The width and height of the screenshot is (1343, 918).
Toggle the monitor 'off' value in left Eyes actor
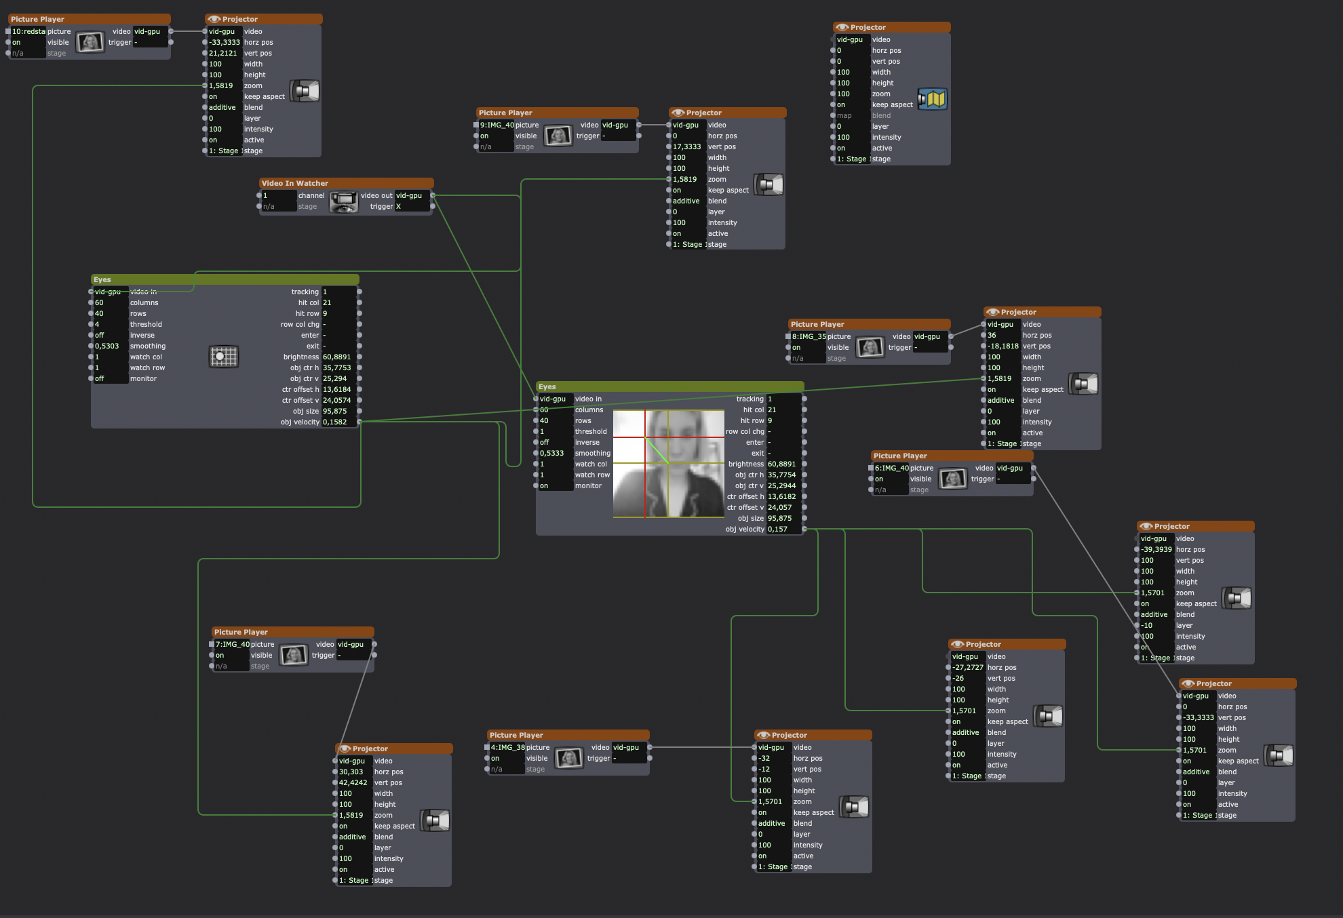[x=111, y=378]
